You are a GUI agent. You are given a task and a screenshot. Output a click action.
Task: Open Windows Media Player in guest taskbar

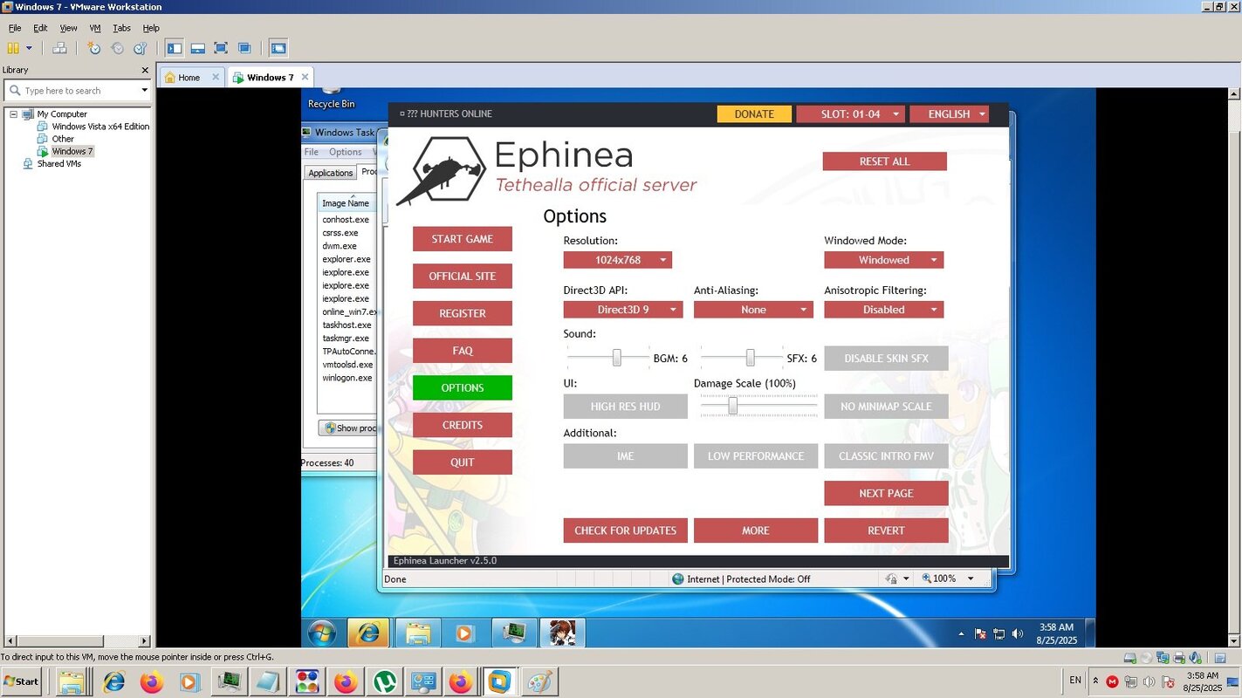[465, 633]
